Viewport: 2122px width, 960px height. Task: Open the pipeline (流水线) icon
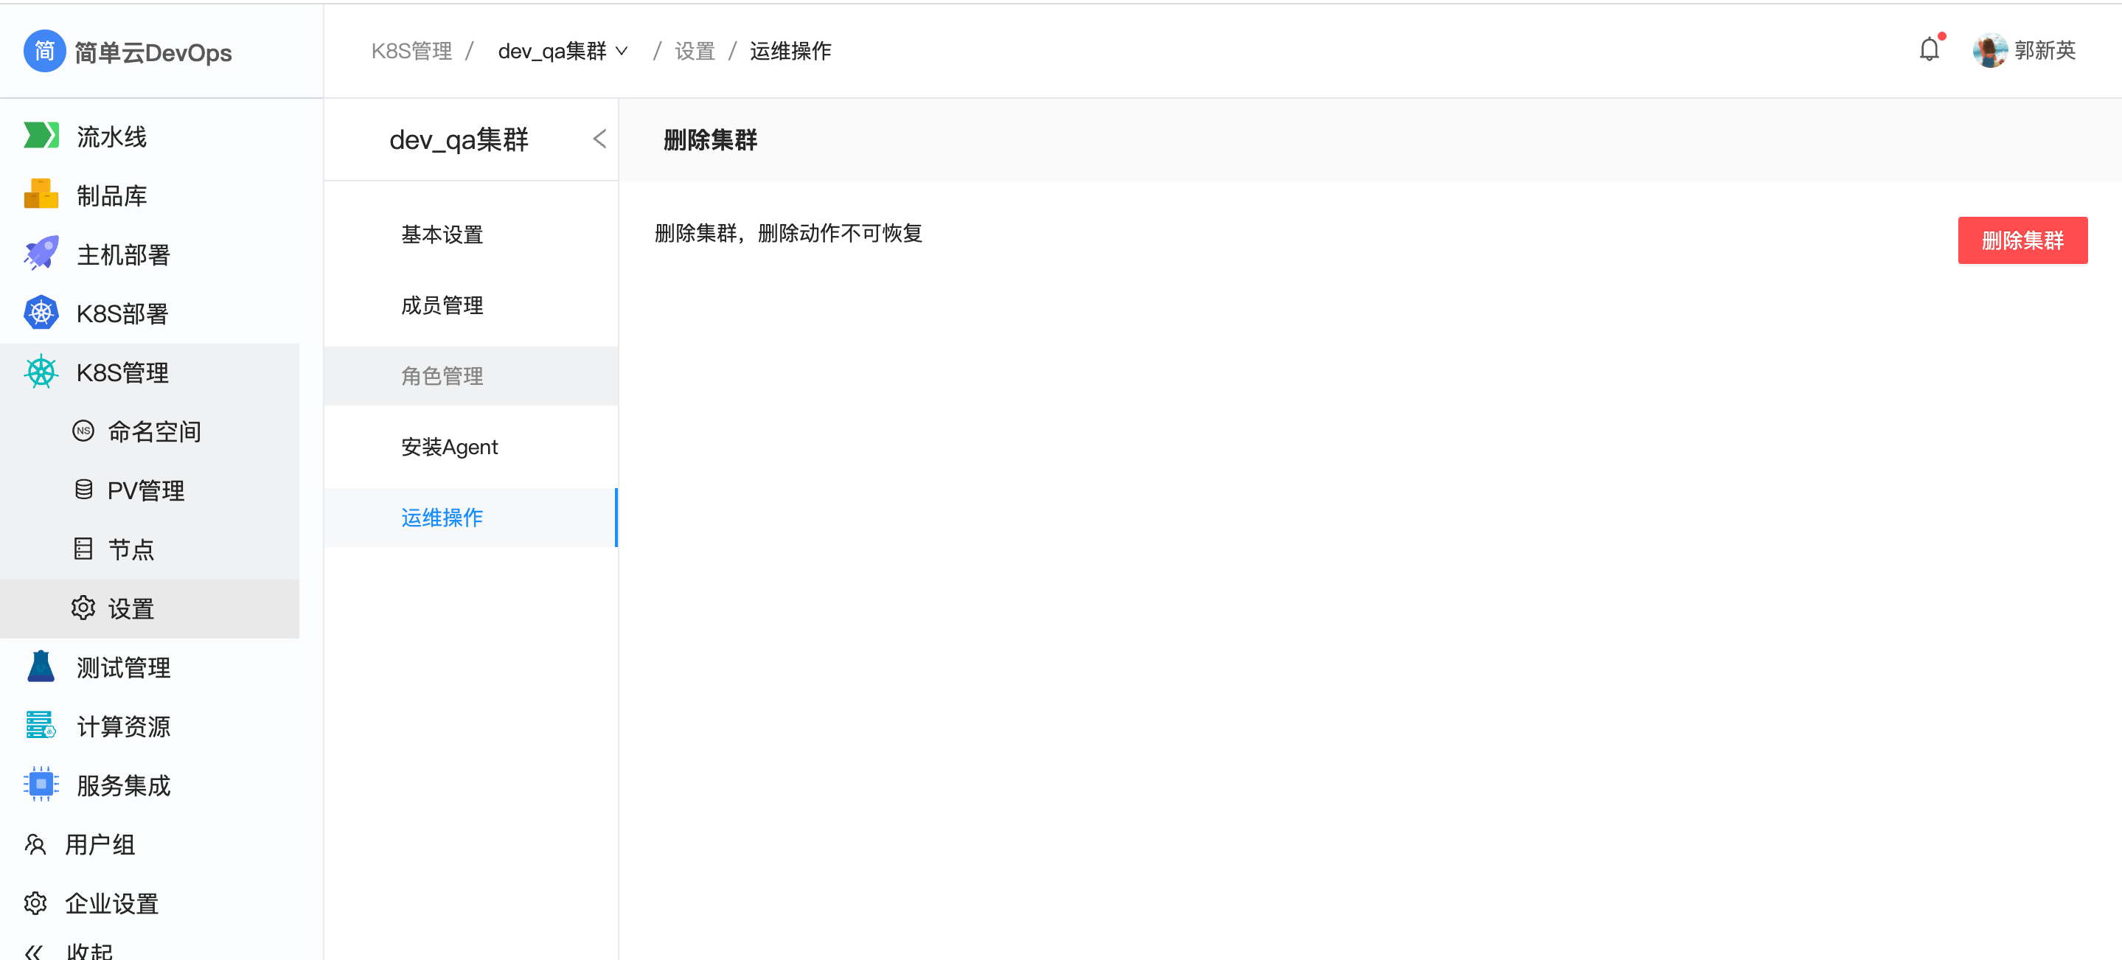(x=41, y=136)
